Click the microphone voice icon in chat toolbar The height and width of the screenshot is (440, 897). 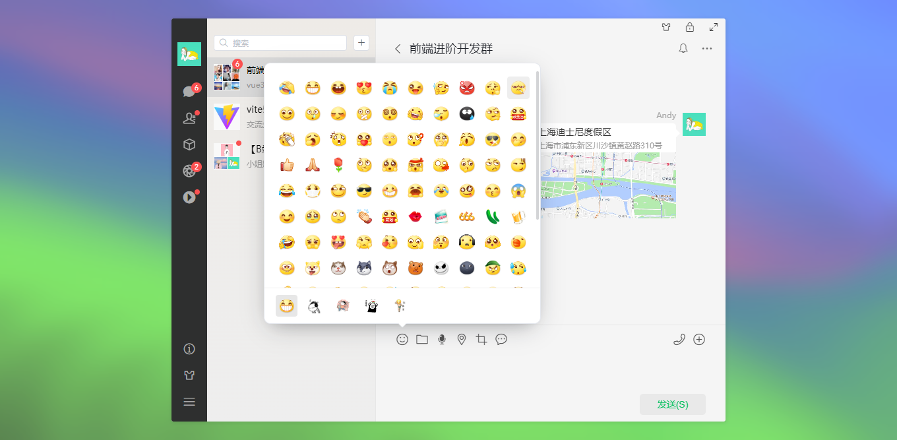click(x=442, y=339)
